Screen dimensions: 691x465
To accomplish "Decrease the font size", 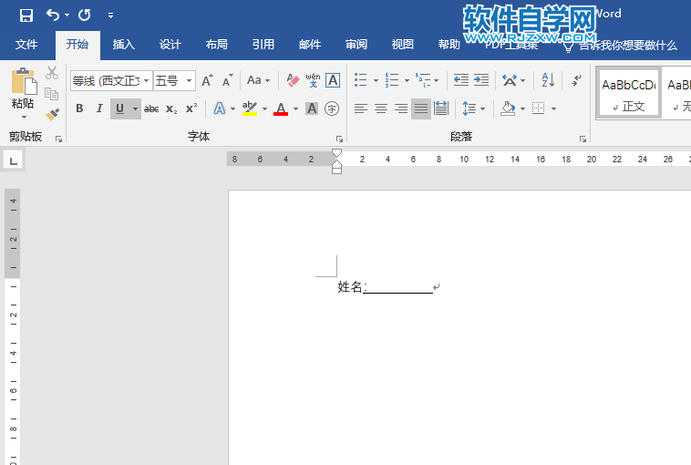I will point(227,80).
